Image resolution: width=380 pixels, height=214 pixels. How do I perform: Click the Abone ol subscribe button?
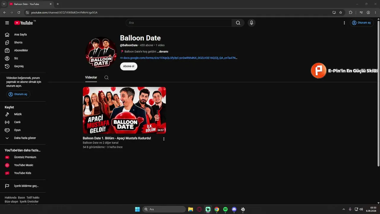pos(129,66)
